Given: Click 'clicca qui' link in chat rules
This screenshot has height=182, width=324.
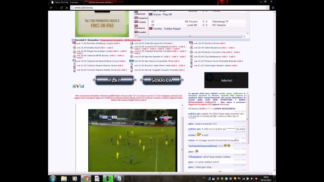Looking at the screenshot, I should tap(224, 104).
